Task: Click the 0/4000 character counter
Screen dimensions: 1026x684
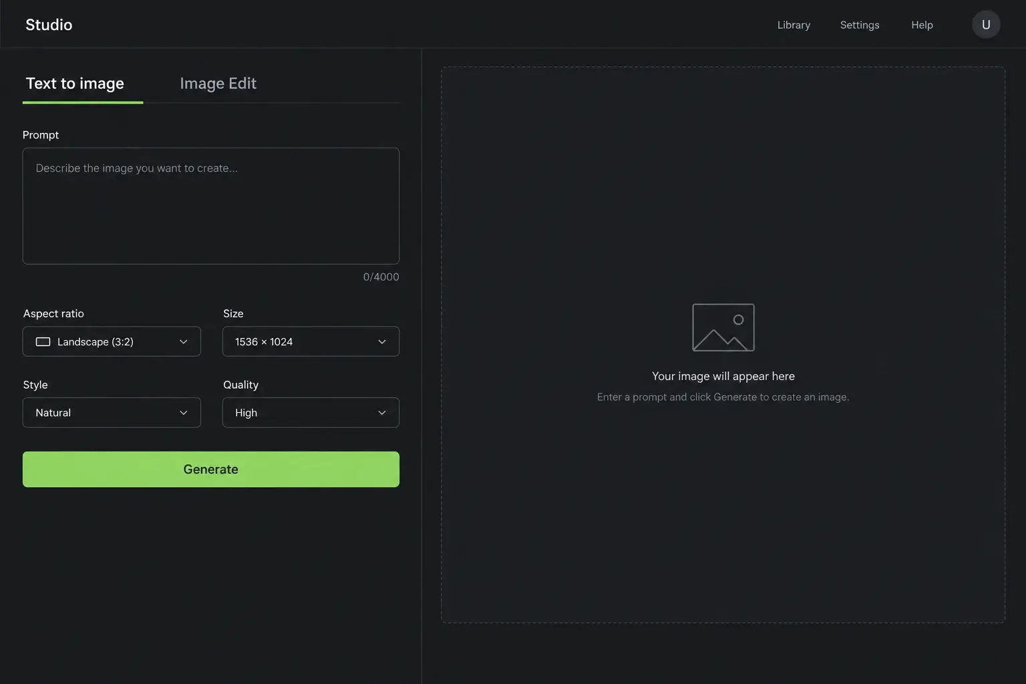Action: pos(381,277)
